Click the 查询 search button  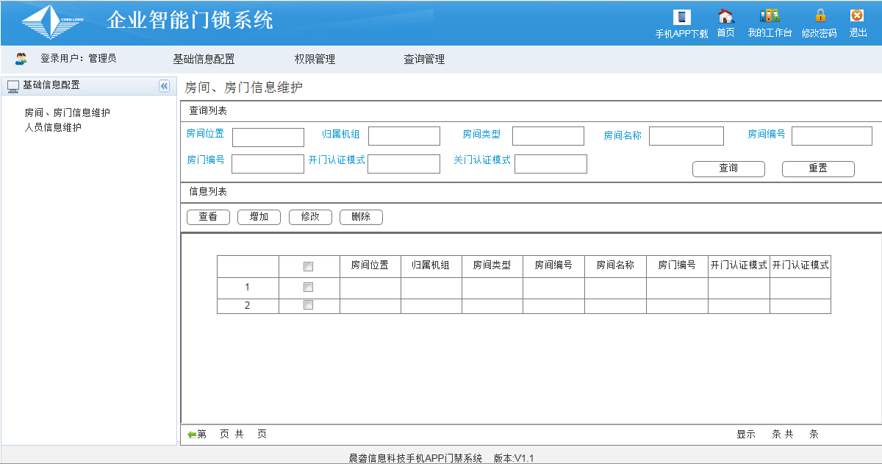click(x=728, y=168)
